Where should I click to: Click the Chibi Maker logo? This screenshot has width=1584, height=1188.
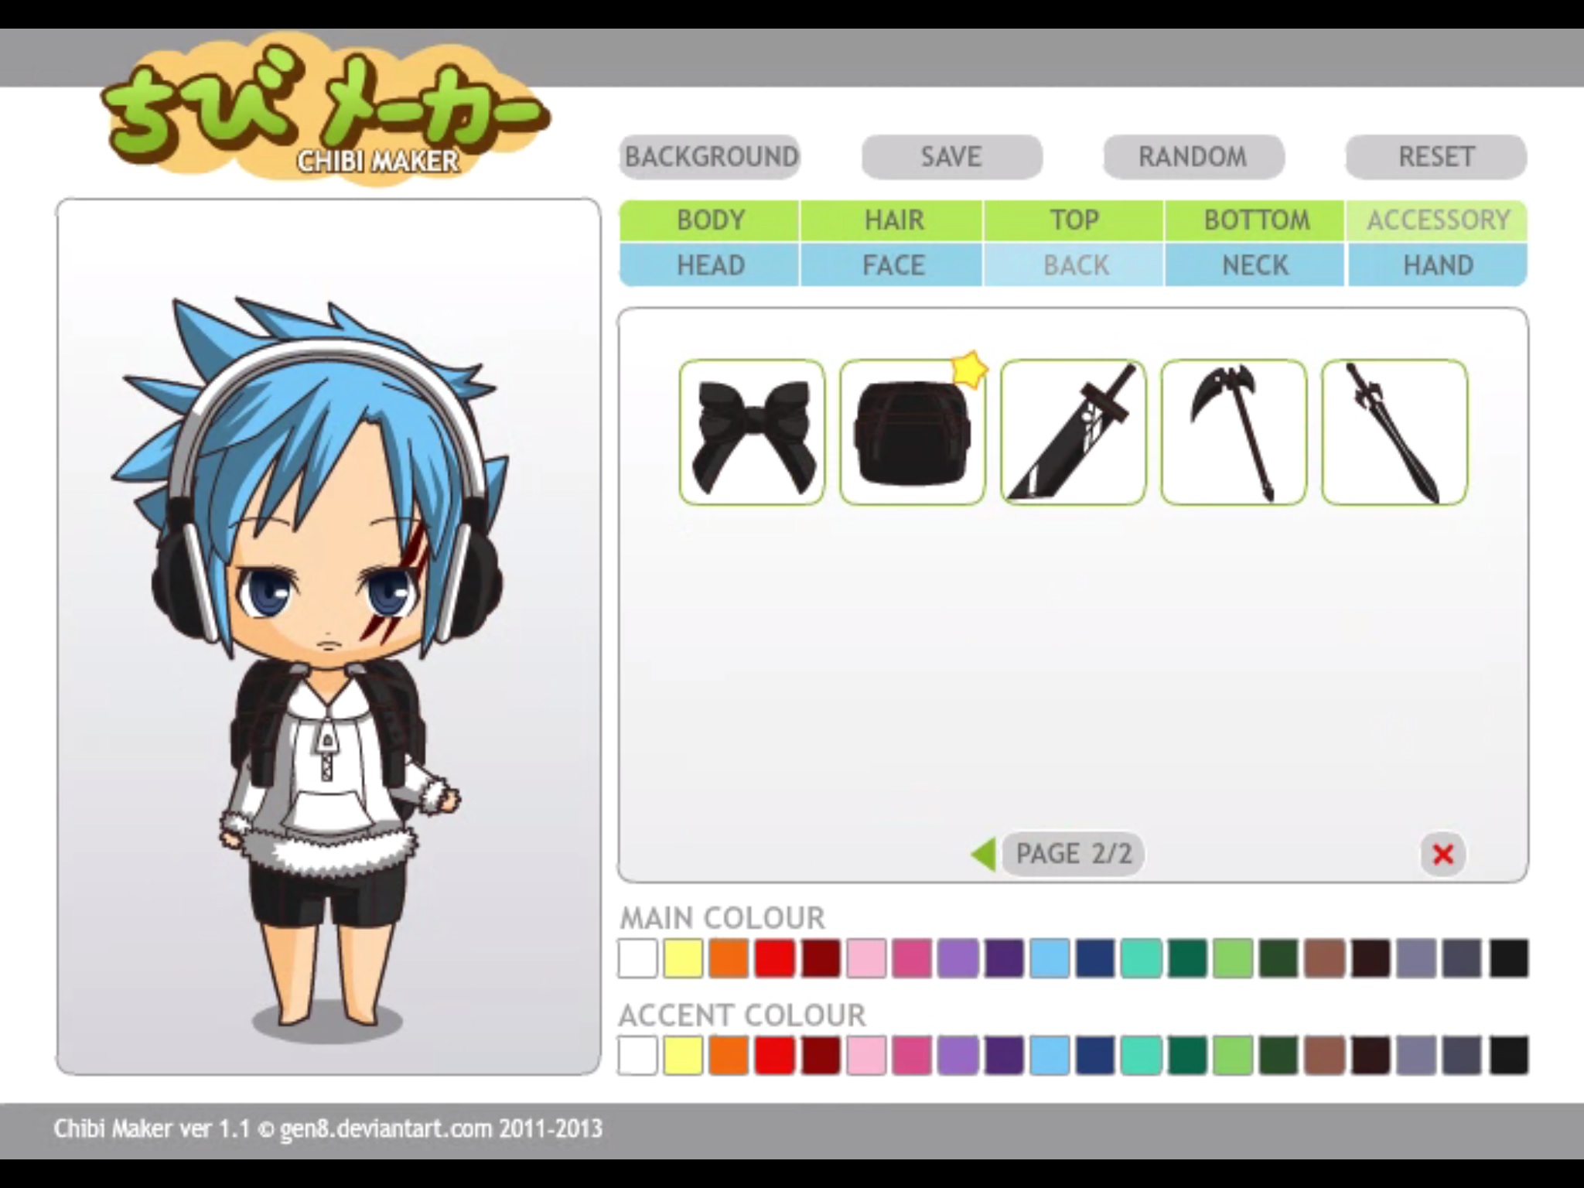pos(325,116)
